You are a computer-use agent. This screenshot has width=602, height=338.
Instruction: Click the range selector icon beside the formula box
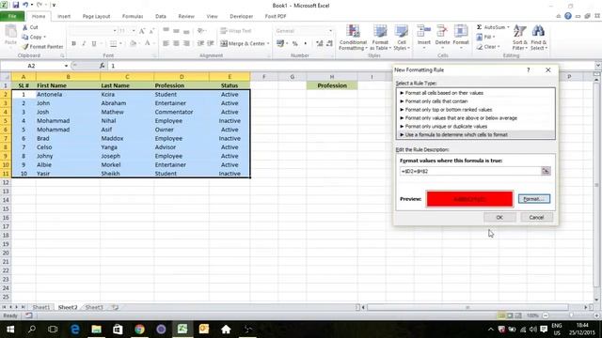pos(546,171)
